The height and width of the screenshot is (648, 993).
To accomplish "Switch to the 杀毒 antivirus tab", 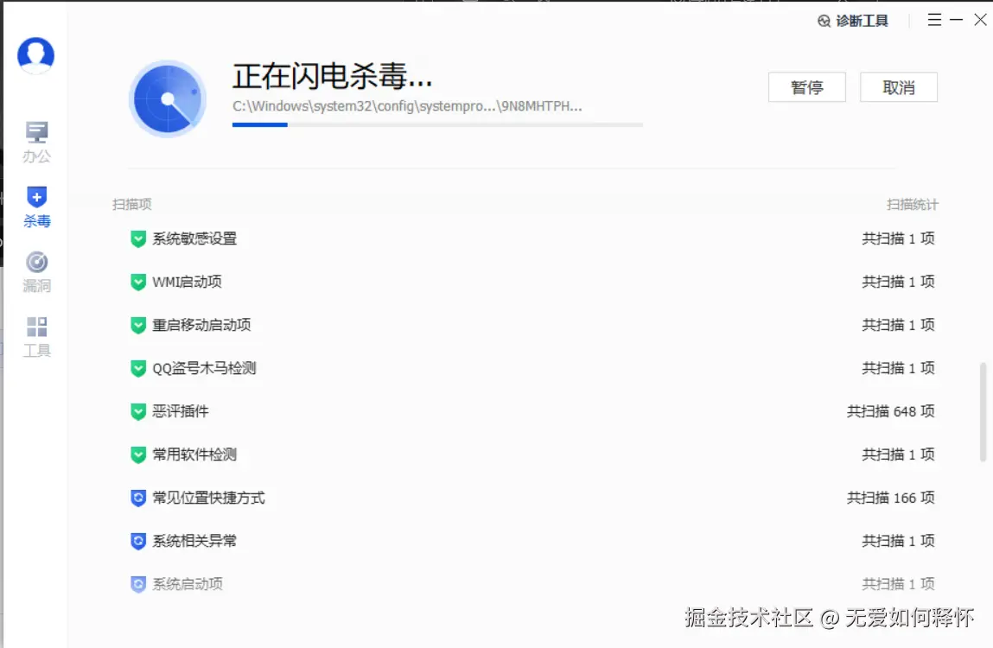I will coord(37,207).
